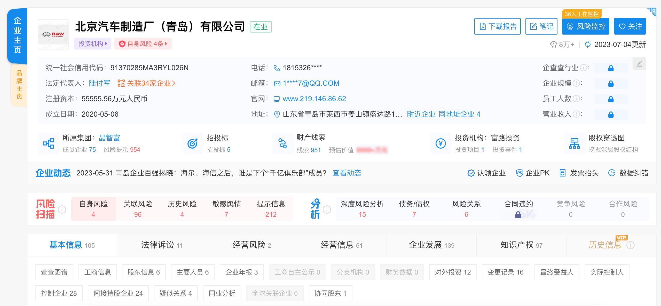This screenshot has height=306, width=661.
Task: Open 变更记录 16 sub-section
Action: (506, 272)
